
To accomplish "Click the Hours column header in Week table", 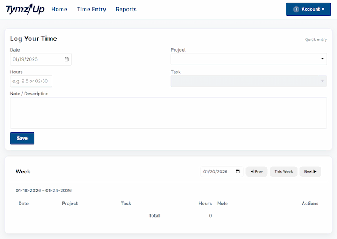I will coord(205,203).
